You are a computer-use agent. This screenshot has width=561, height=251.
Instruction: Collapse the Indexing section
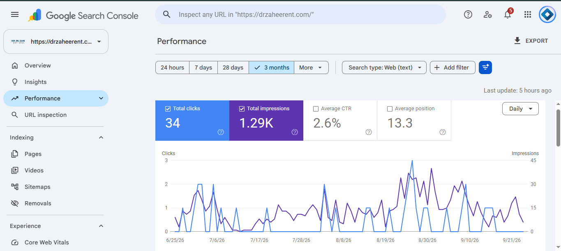(x=101, y=137)
